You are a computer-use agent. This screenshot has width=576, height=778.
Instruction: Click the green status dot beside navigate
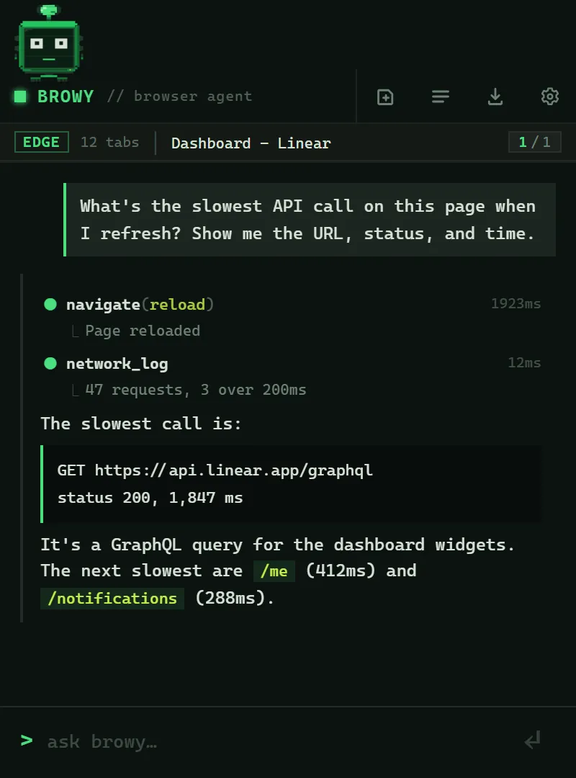[x=50, y=304]
